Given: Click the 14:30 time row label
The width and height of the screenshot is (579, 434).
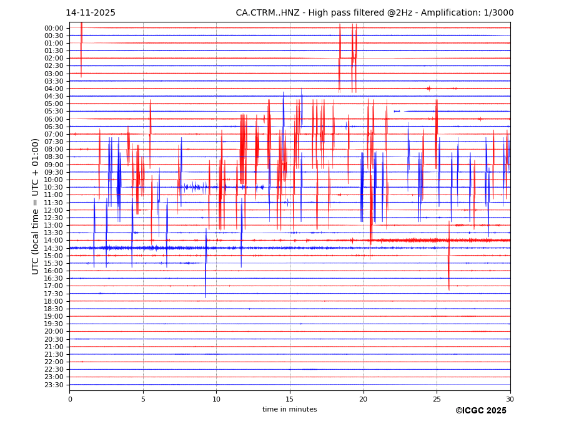Looking at the screenshot, I should click(54, 248).
